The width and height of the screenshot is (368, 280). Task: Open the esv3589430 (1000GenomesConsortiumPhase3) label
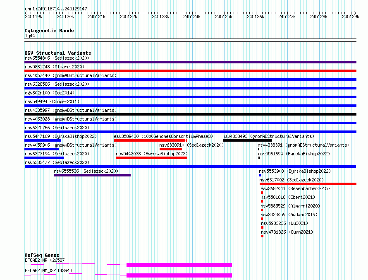pyautogui.click(x=163, y=136)
